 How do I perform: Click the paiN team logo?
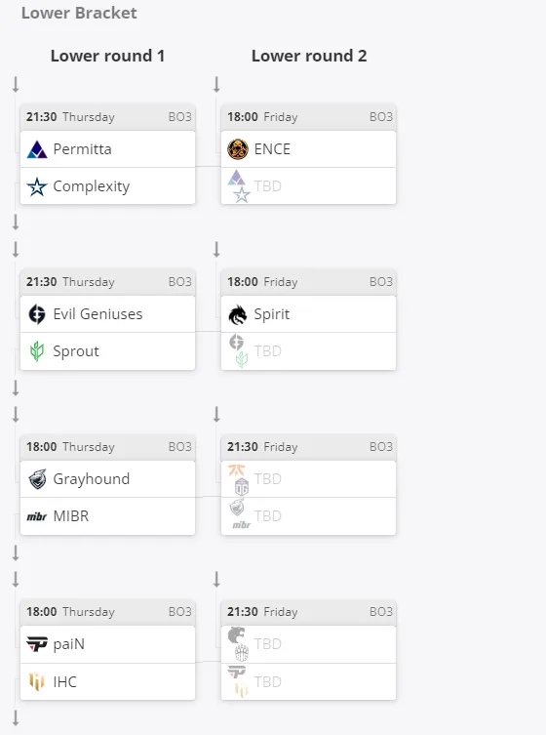click(x=37, y=644)
